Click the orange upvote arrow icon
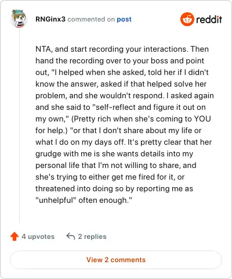 click(x=14, y=237)
